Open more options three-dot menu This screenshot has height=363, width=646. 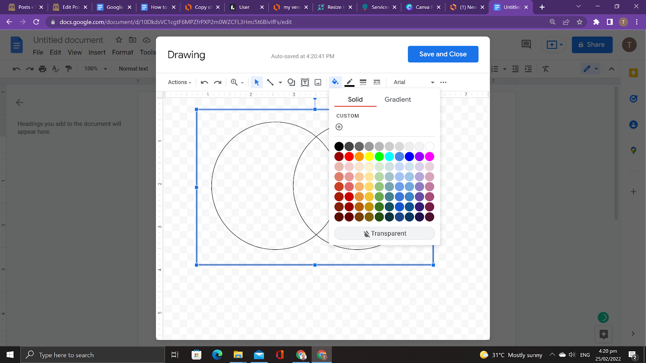[x=443, y=82]
